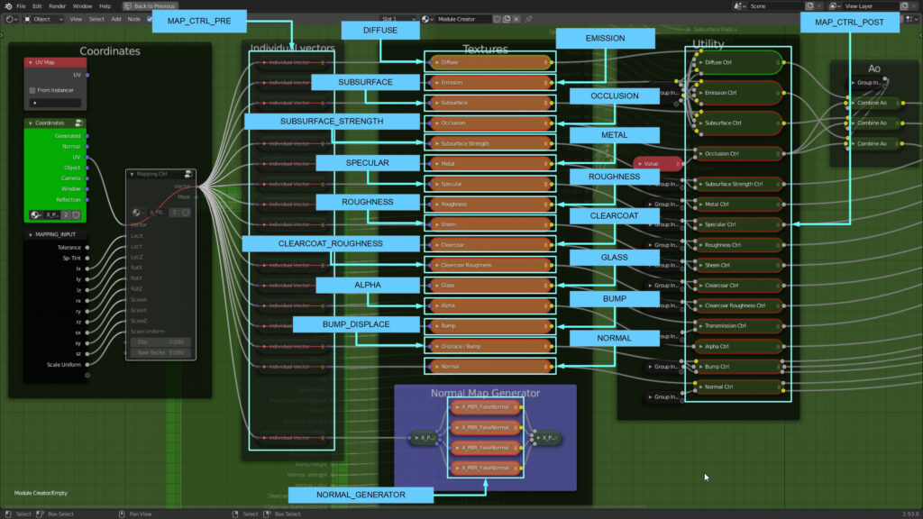Viewport: 923px width, 519px height.
Task: Open the Add menu
Action: (x=116, y=19)
